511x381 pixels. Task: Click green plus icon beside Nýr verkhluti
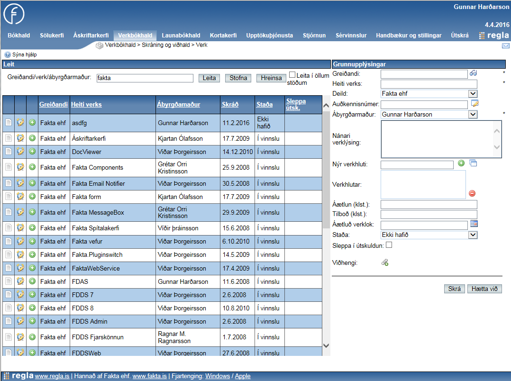(x=461, y=163)
